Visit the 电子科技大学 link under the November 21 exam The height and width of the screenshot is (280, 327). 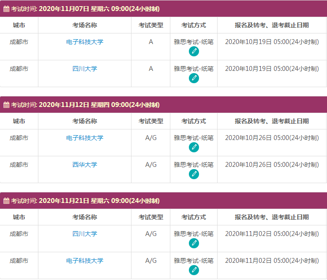(85, 261)
